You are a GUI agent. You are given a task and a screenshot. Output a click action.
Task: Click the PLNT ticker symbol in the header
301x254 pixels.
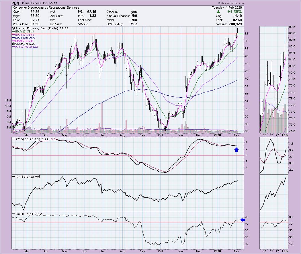(16, 3)
